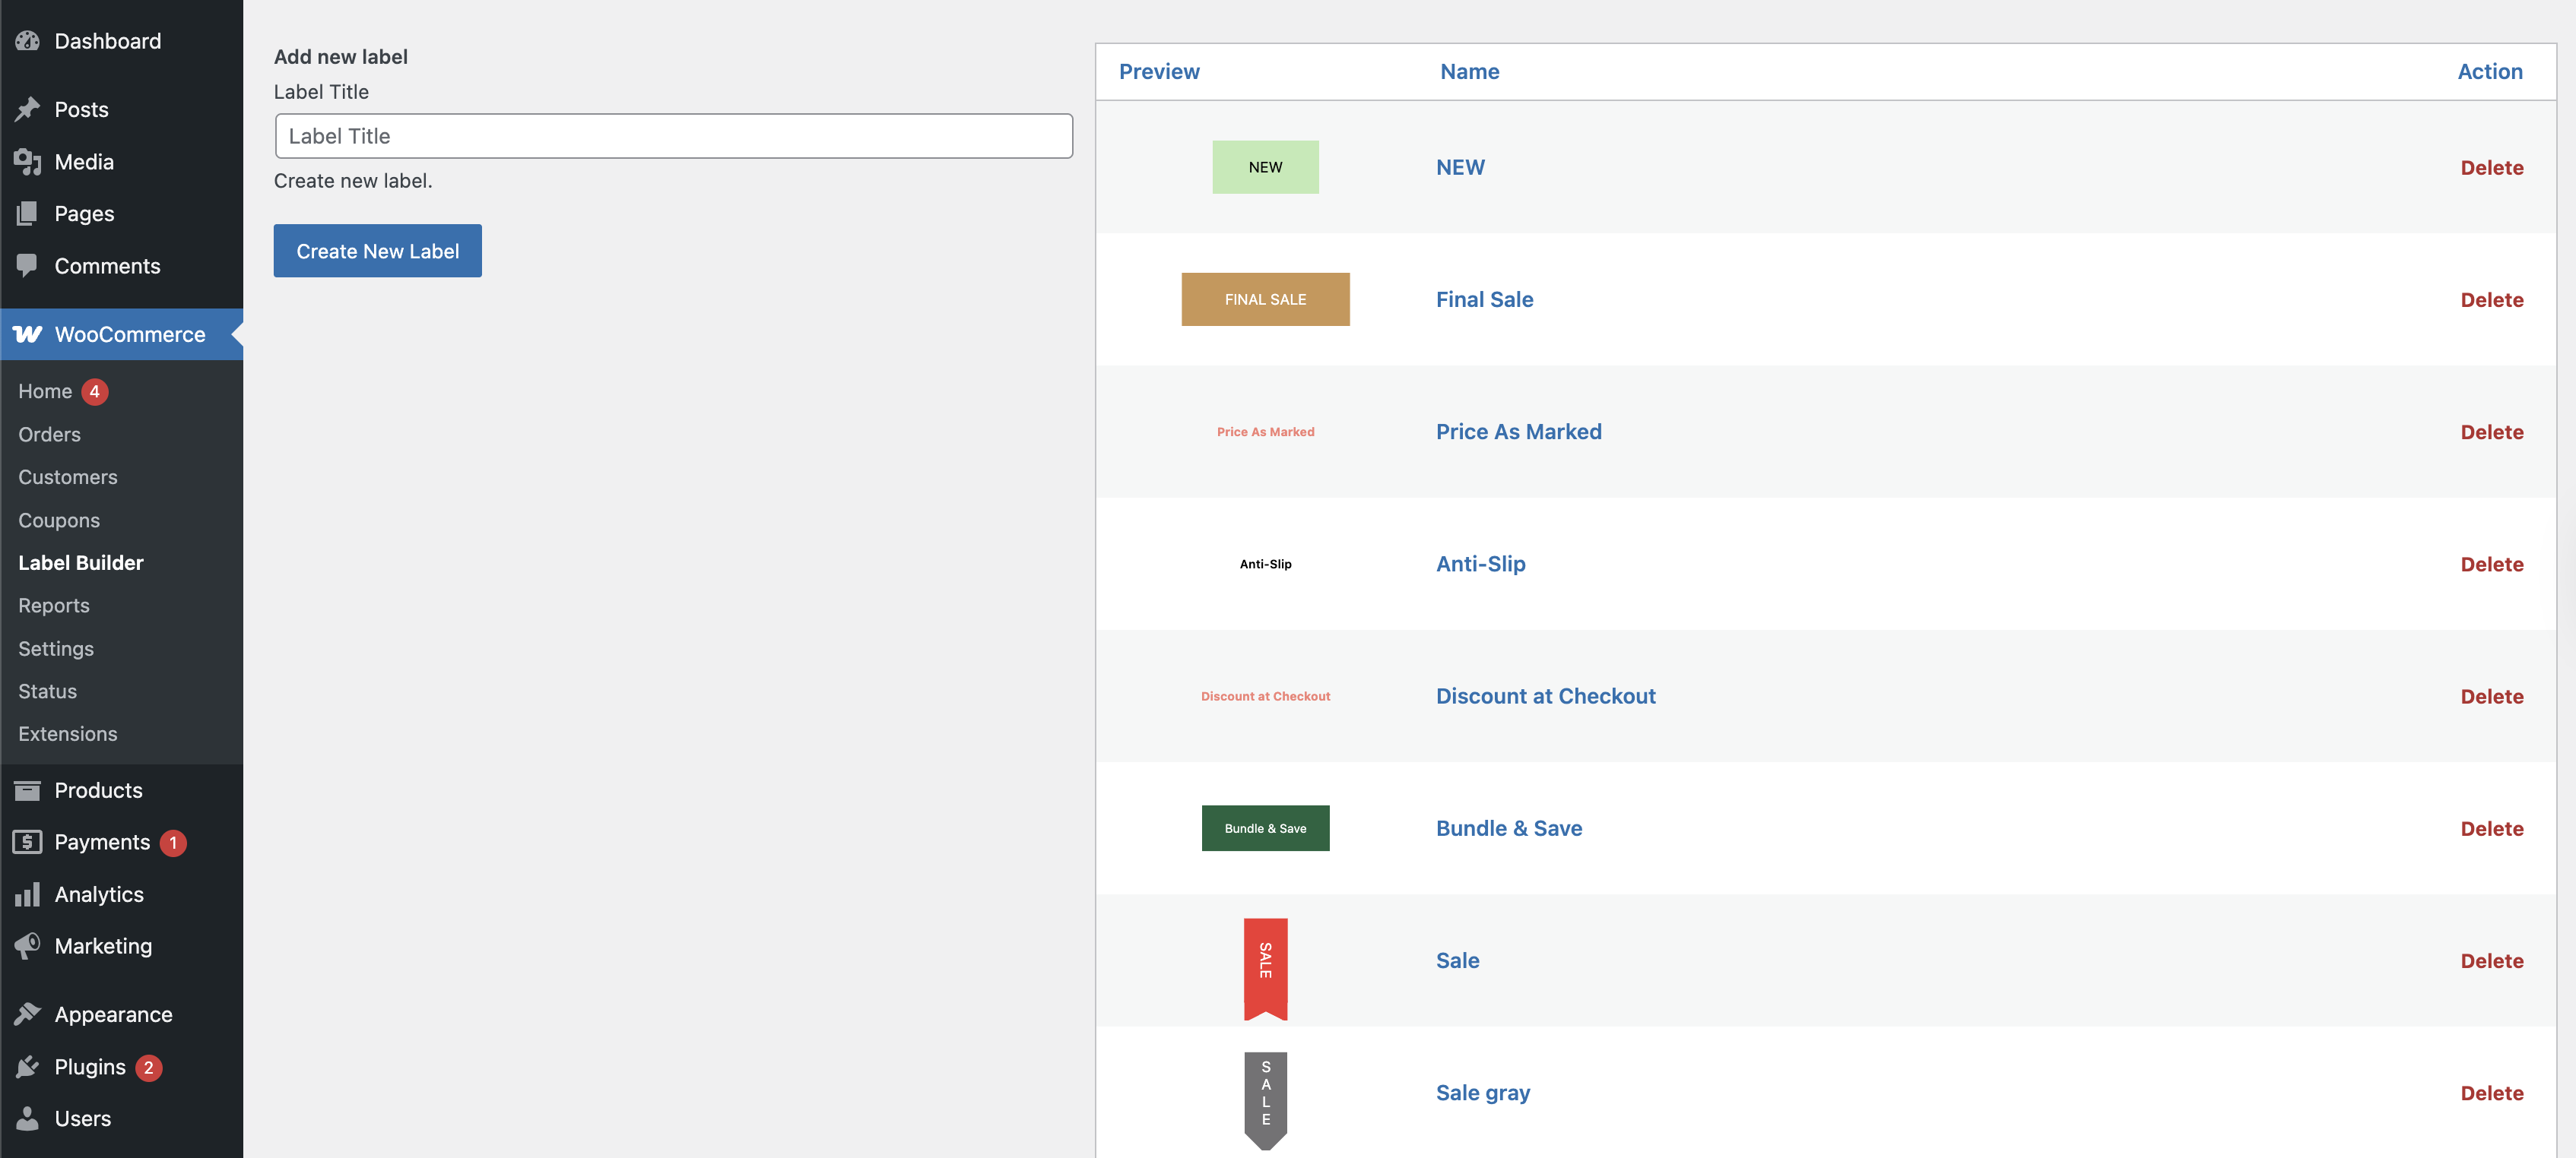Go to Customers submenu
This screenshot has width=2576, height=1158.
point(67,478)
